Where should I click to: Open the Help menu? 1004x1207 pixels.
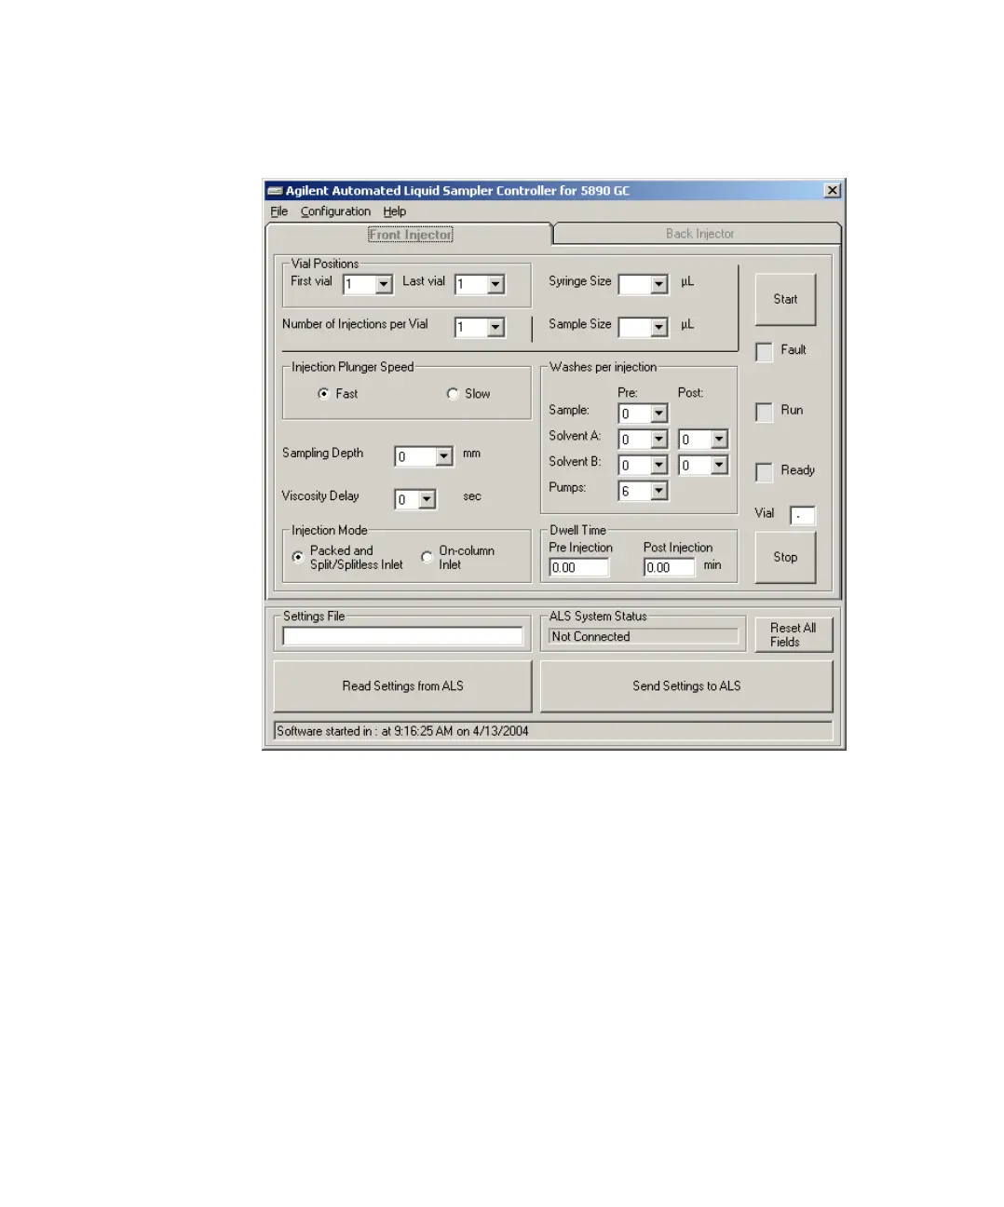pyautogui.click(x=395, y=211)
